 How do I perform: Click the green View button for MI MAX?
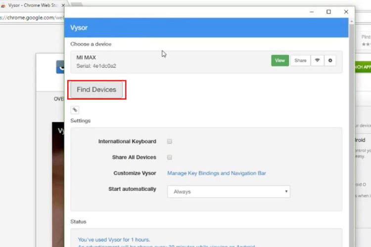(x=280, y=60)
